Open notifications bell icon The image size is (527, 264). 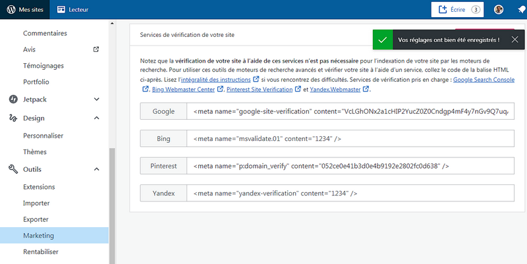click(x=520, y=10)
